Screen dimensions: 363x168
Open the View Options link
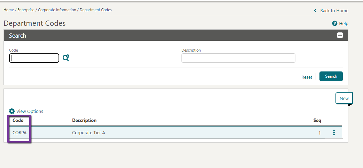tap(30, 111)
